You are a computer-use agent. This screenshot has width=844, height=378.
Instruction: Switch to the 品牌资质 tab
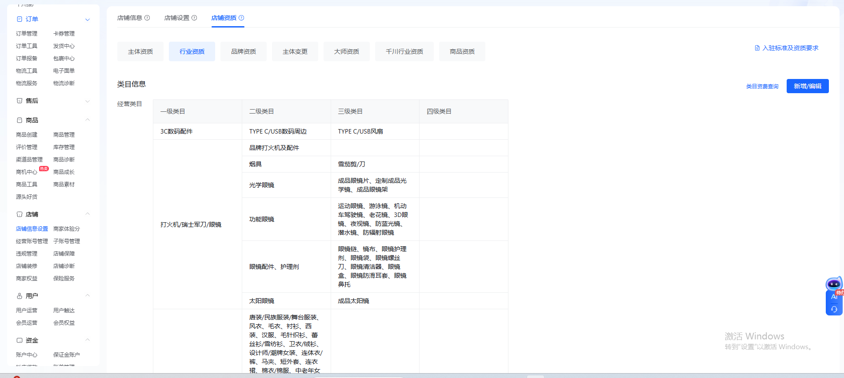click(244, 51)
